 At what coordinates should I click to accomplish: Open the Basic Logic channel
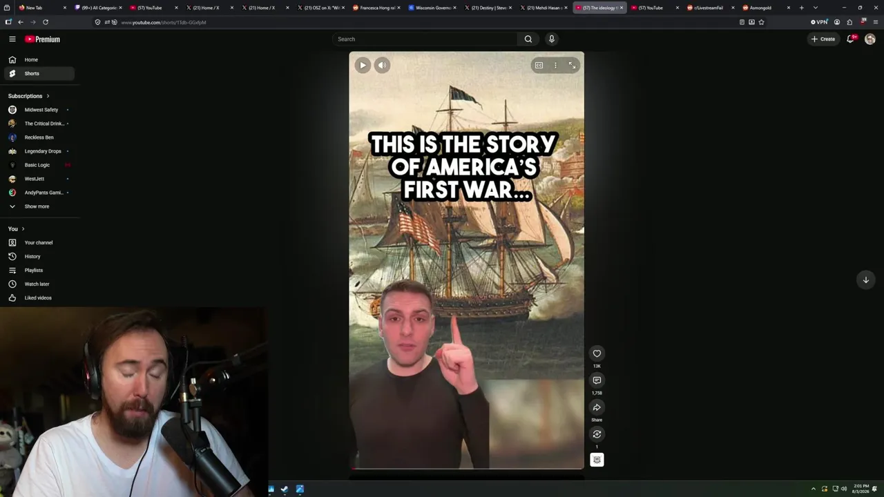(x=39, y=165)
